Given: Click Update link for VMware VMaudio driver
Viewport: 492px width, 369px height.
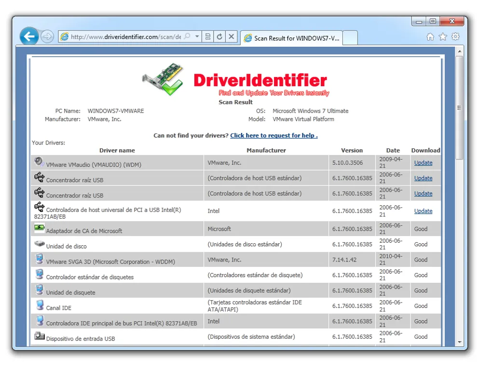Looking at the screenshot, I should tap(423, 163).
